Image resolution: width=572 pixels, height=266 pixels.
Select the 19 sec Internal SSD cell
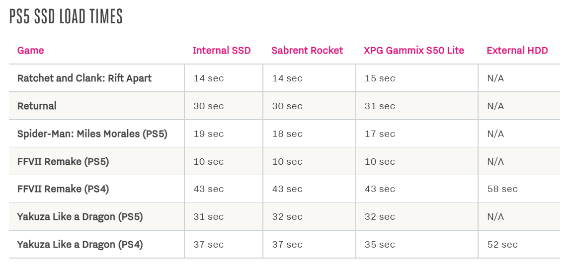pyautogui.click(x=208, y=133)
